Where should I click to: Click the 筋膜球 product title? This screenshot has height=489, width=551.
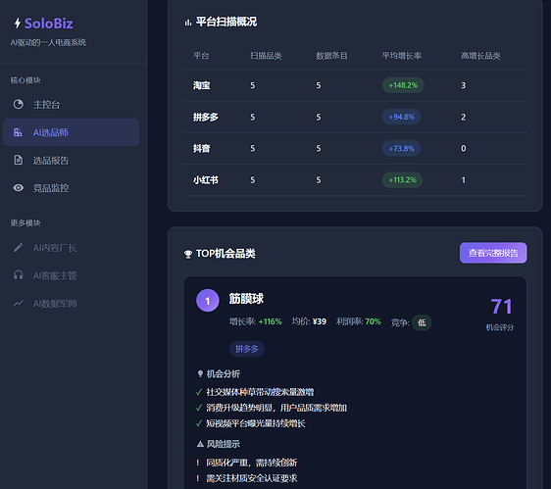point(246,299)
